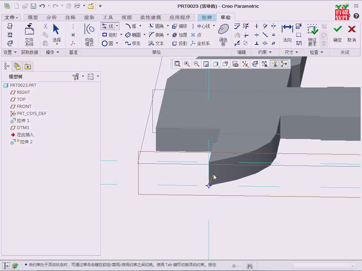Cancel the sketch with the red X
362x271 pixels.
tap(352, 34)
